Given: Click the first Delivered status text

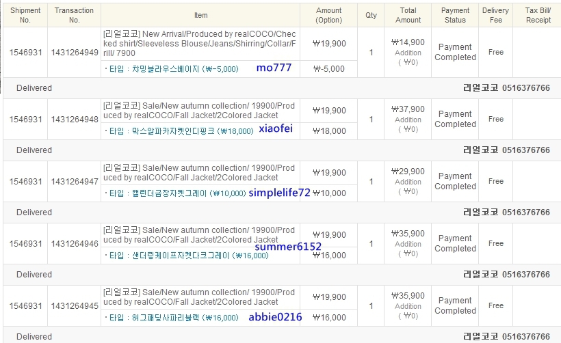Looking at the screenshot, I should (34, 88).
